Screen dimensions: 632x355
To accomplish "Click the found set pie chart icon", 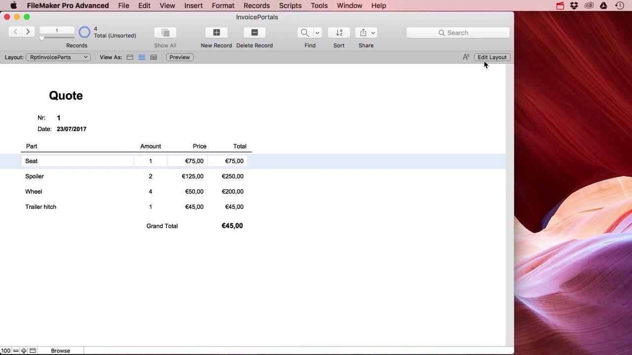I will pyautogui.click(x=84, y=33).
